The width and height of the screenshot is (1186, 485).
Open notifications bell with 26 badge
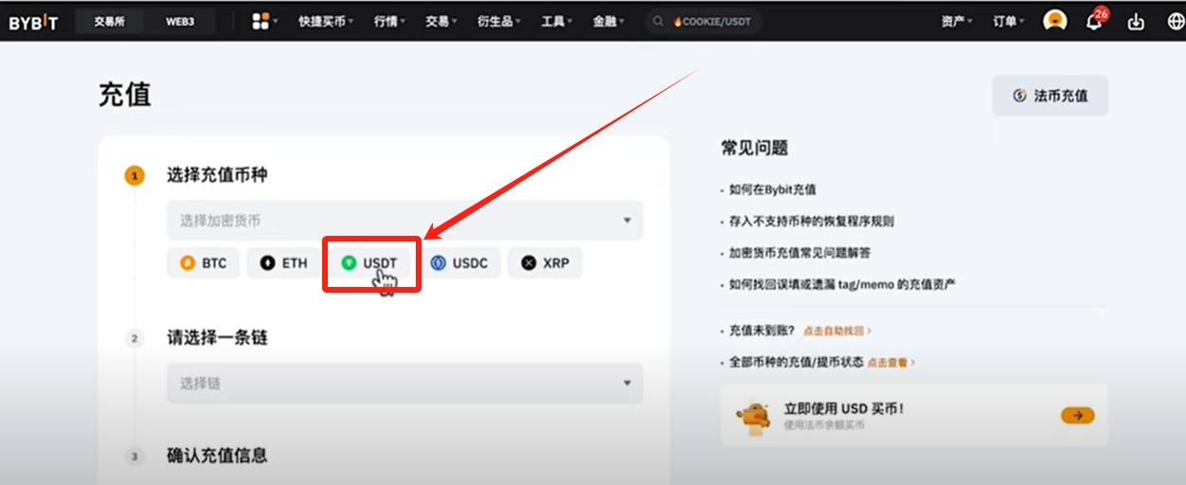tap(1094, 20)
